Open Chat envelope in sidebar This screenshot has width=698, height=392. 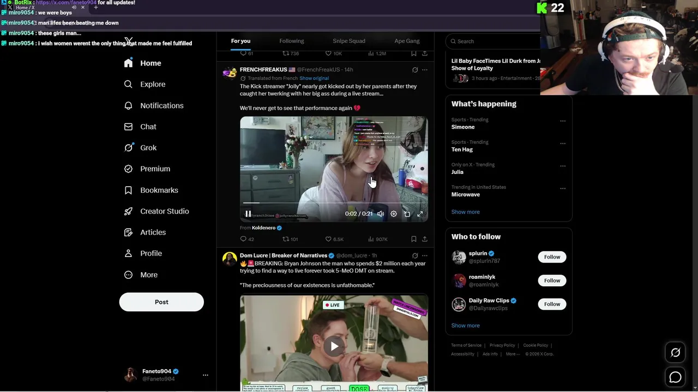coord(128,126)
